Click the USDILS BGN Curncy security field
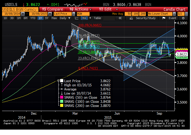 pyautogui.click(x=18, y=9)
